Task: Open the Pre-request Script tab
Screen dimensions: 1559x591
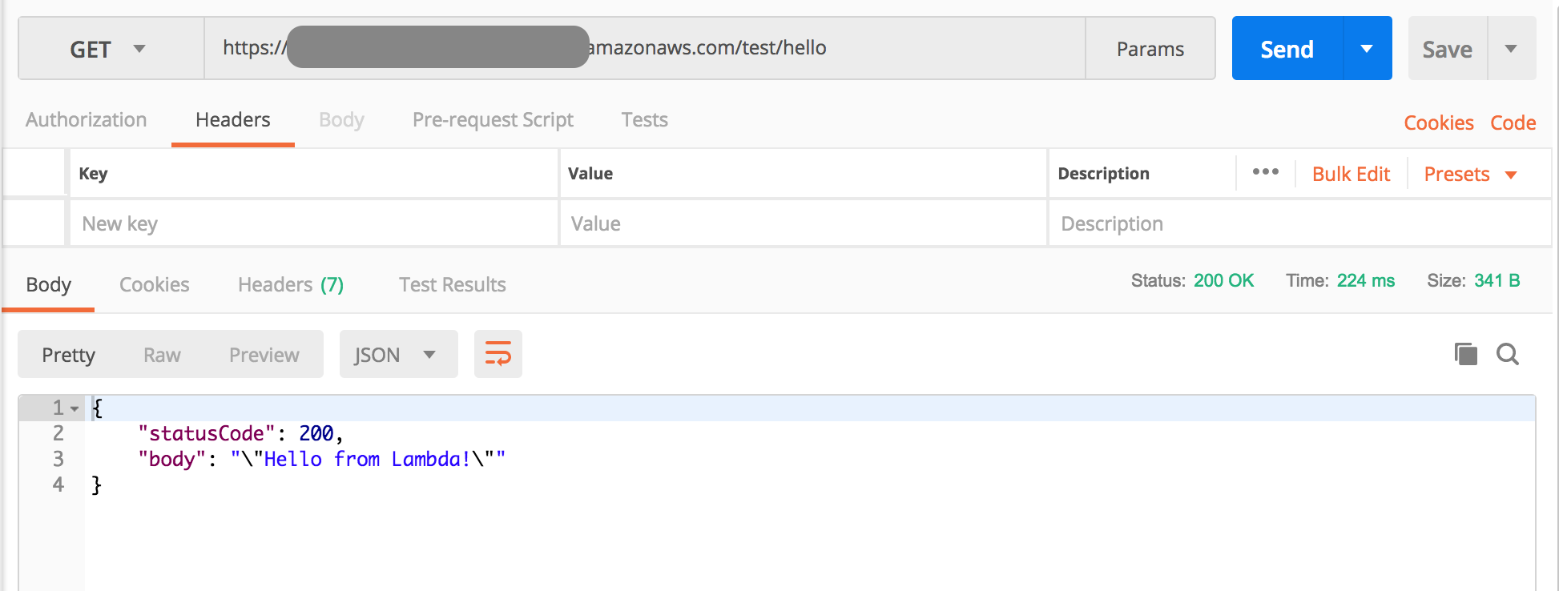Action: click(493, 119)
